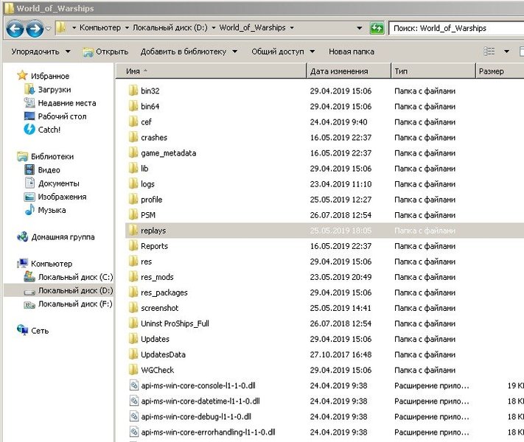524x442 pixels.
Task: Click Открыть on the toolbar
Action: point(105,52)
